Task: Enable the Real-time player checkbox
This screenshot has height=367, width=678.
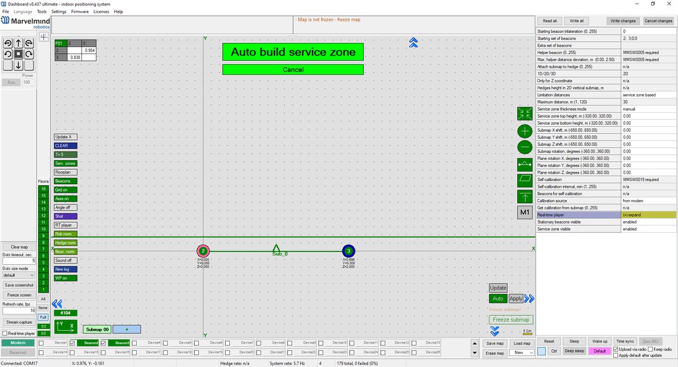Action: [5, 333]
